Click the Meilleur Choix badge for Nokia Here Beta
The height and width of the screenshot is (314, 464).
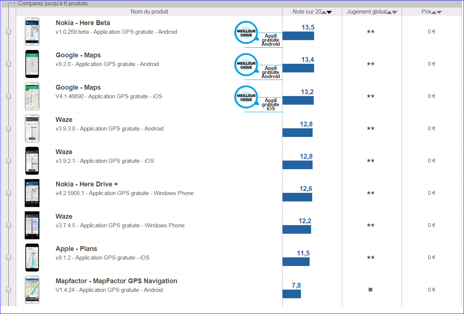[x=246, y=33]
